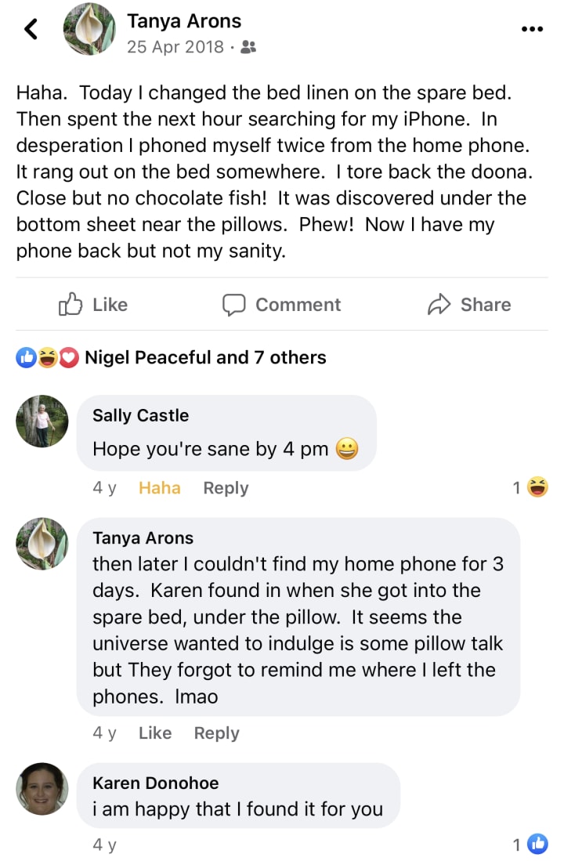View the post's reaction emoji icons
The width and height of the screenshot is (564, 861).
coord(48,358)
